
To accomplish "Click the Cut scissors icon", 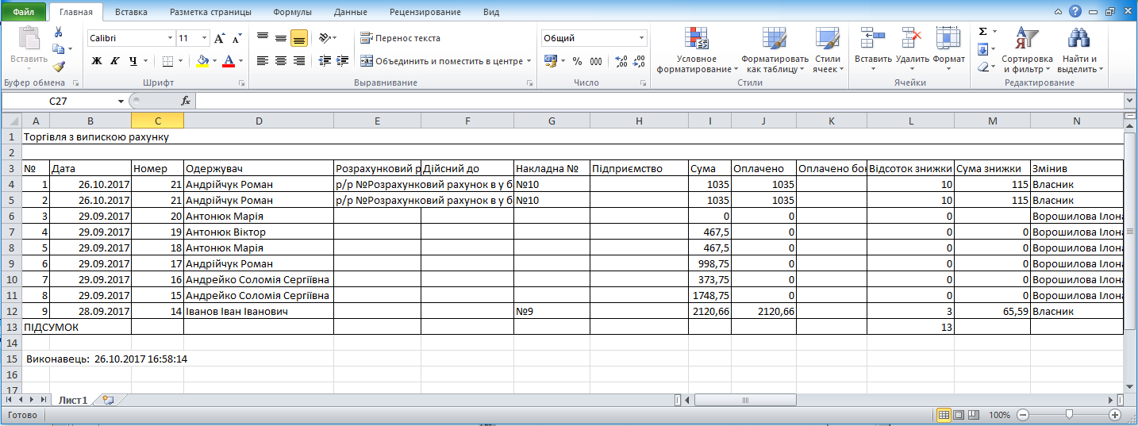I will (59, 33).
